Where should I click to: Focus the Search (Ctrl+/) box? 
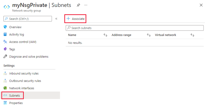pos(28,19)
